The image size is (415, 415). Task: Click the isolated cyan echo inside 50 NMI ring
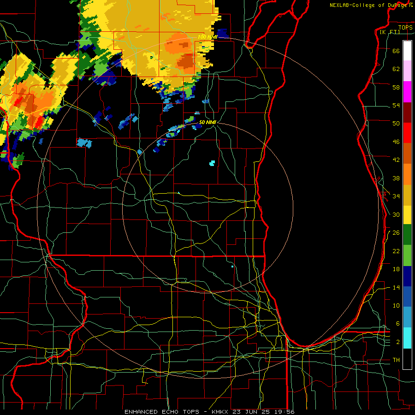212,163
